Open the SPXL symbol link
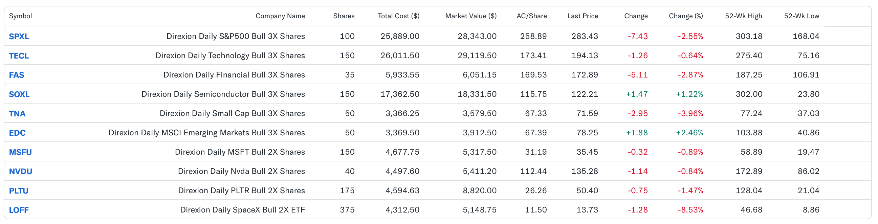Viewport: 878px width, 224px height. tap(19, 37)
